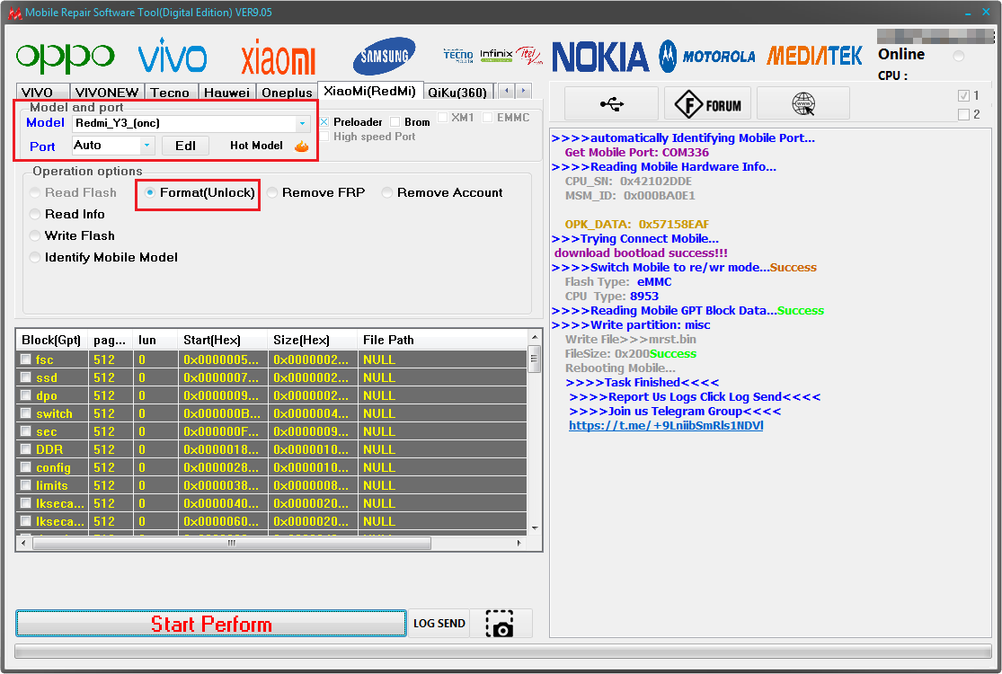Click the partition table scroll-down arrow
1002x674 pixels.
tap(534, 528)
